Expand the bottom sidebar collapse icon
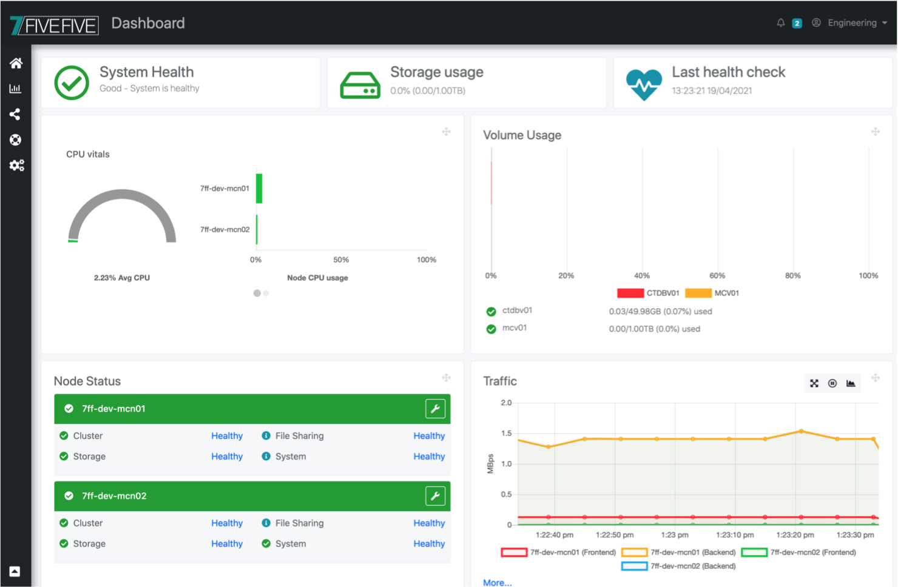This screenshot has height=587, width=898. [x=15, y=571]
